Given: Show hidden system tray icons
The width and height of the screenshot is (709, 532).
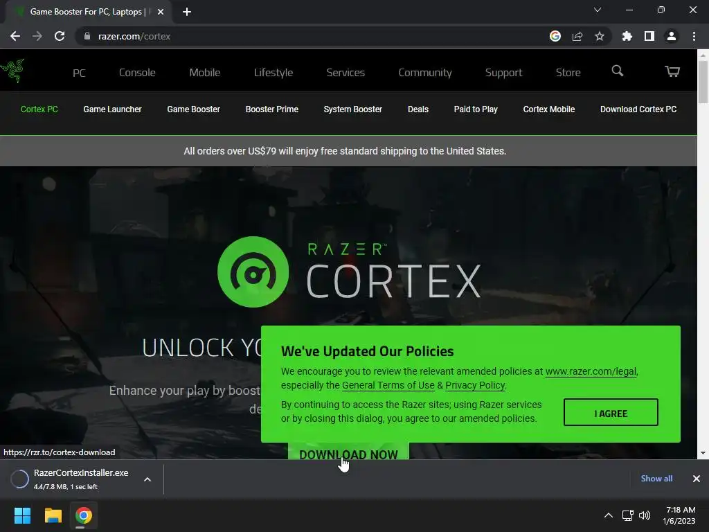Looking at the screenshot, I should point(609,515).
